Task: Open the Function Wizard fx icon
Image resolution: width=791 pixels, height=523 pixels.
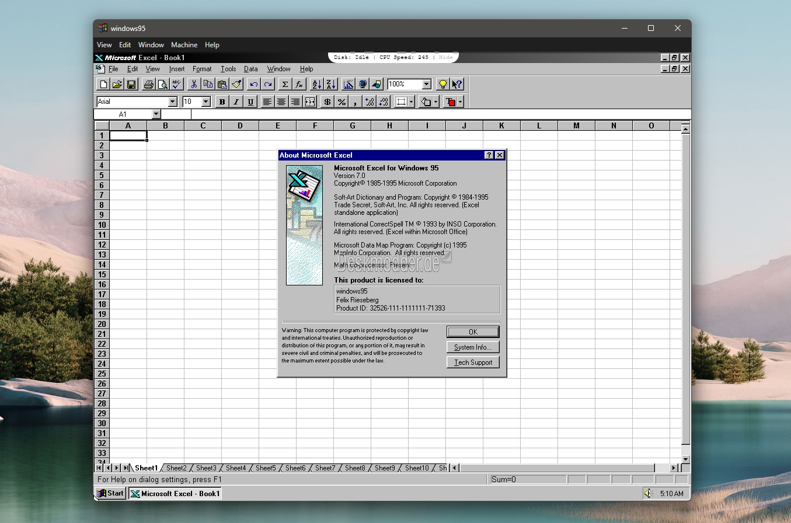Action: click(x=299, y=84)
